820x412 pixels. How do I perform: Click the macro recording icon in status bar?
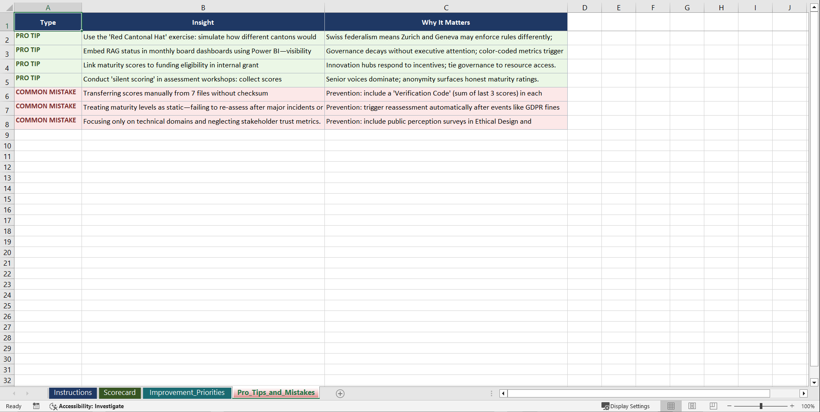point(36,406)
